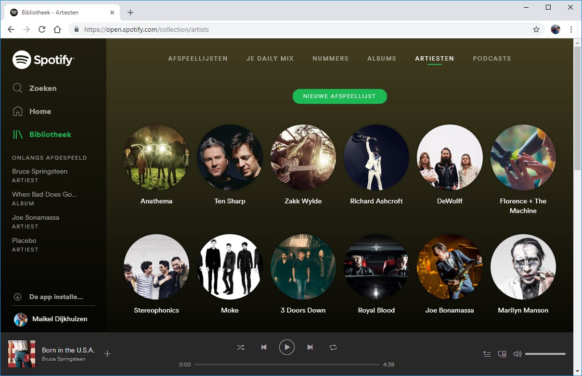Play the current song
This screenshot has height=376, width=582.
click(287, 347)
